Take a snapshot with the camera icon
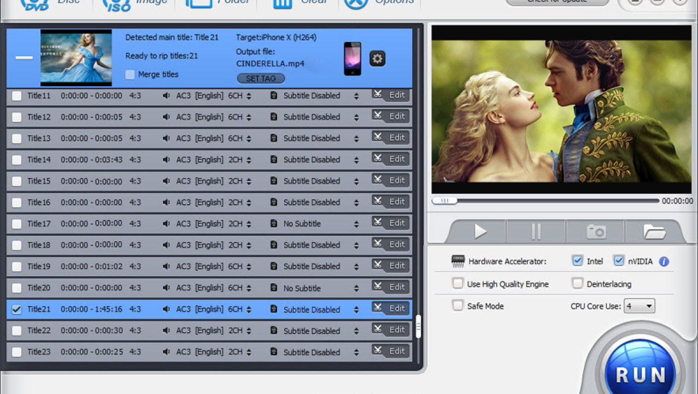The width and height of the screenshot is (698, 394). (x=596, y=232)
